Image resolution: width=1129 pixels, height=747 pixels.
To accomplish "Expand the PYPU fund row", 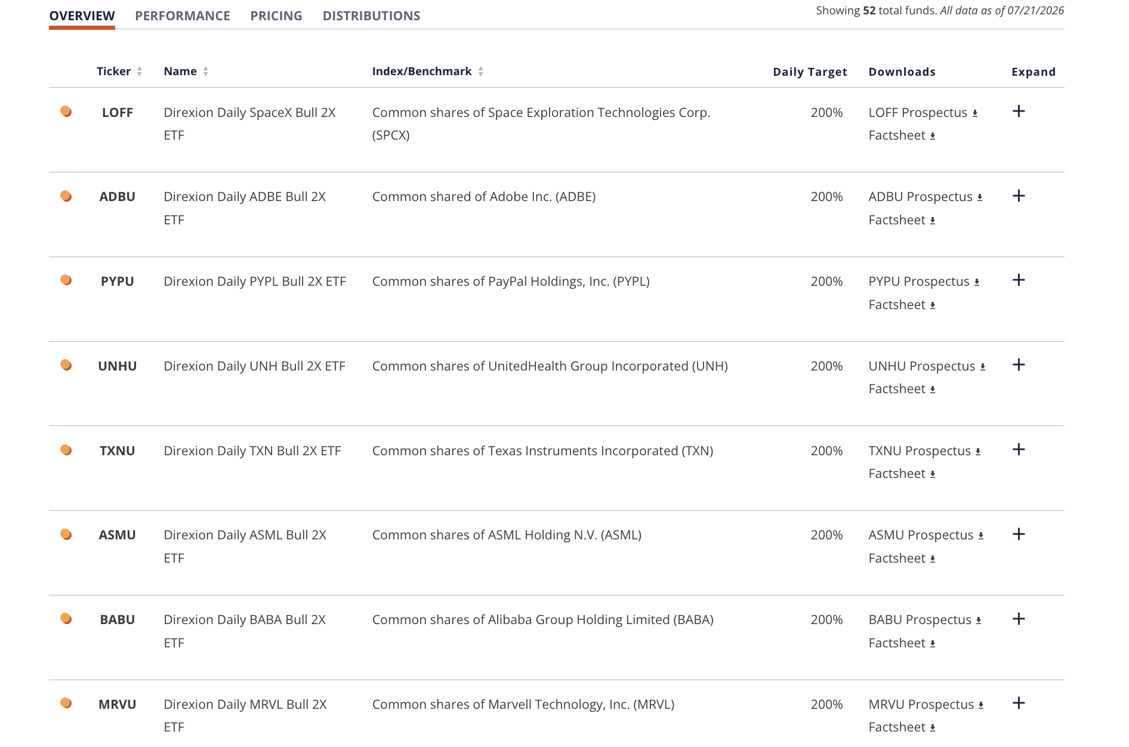I will pyautogui.click(x=1019, y=280).
